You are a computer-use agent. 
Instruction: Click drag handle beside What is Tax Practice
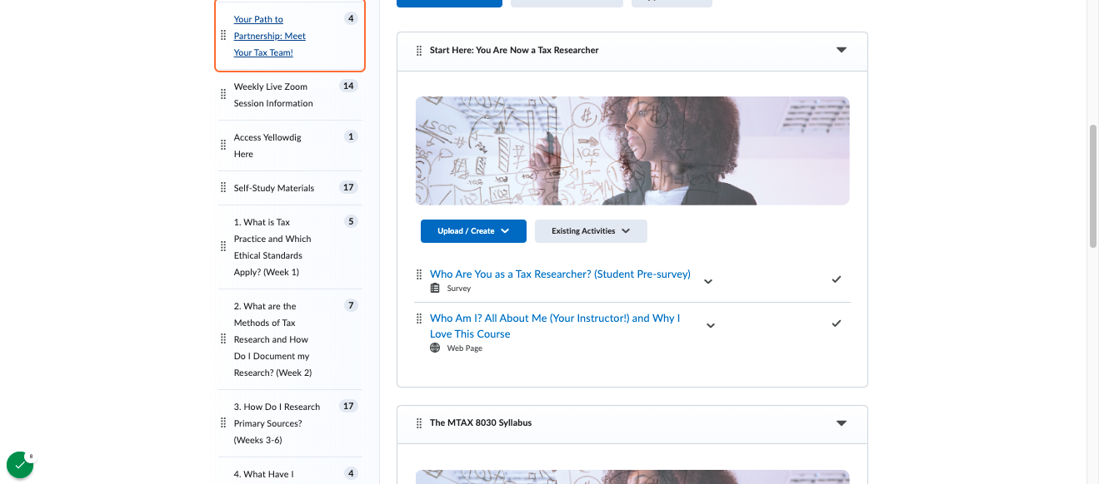coord(222,246)
